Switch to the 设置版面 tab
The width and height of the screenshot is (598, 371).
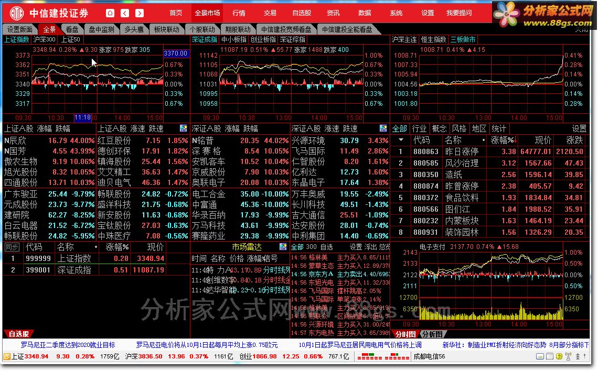coord(20,29)
